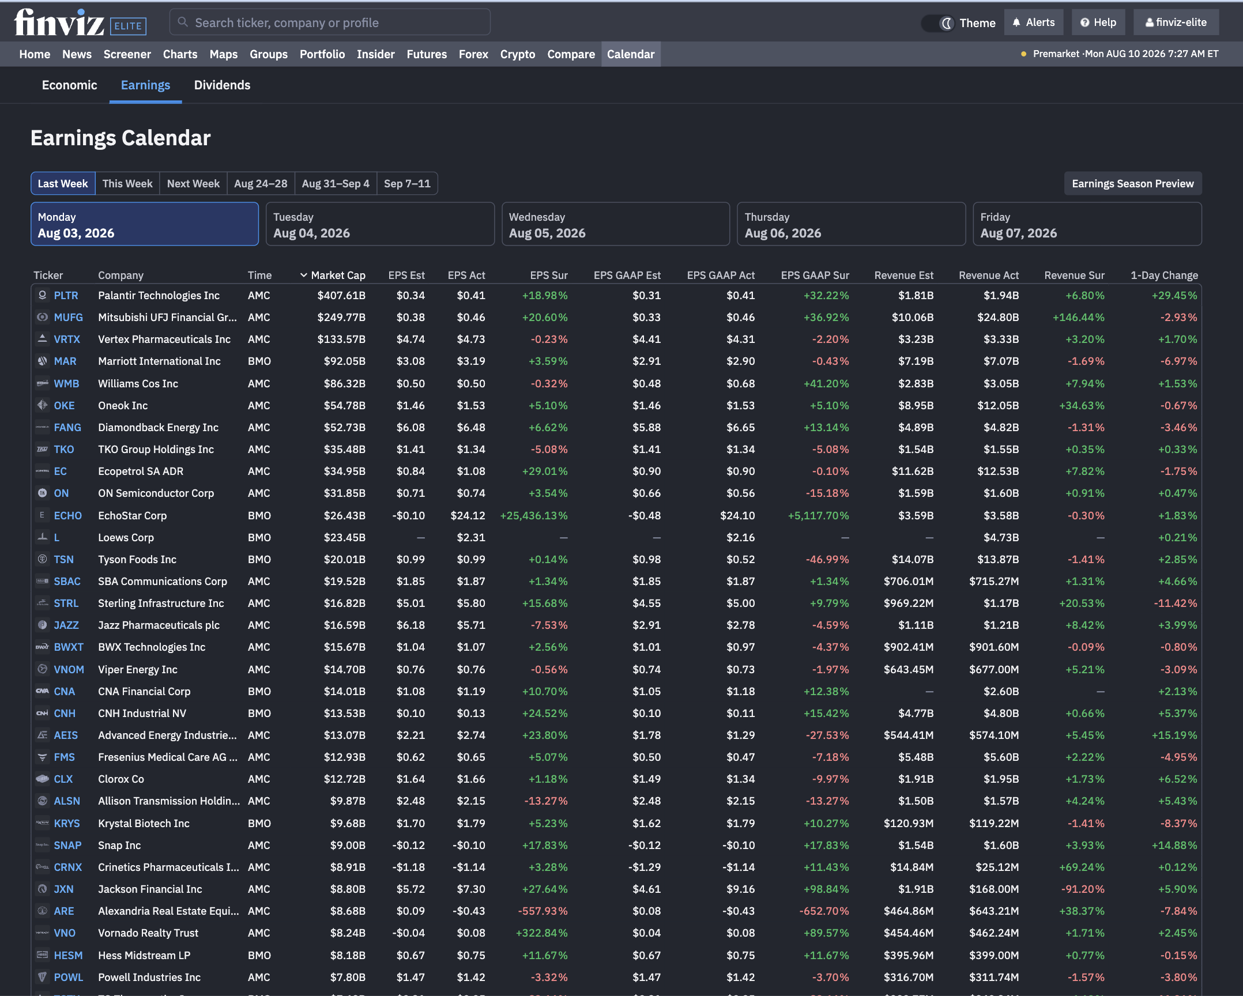This screenshot has width=1243, height=996.
Task: Click the Williams Cos logo icon
Action: click(x=42, y=383)
